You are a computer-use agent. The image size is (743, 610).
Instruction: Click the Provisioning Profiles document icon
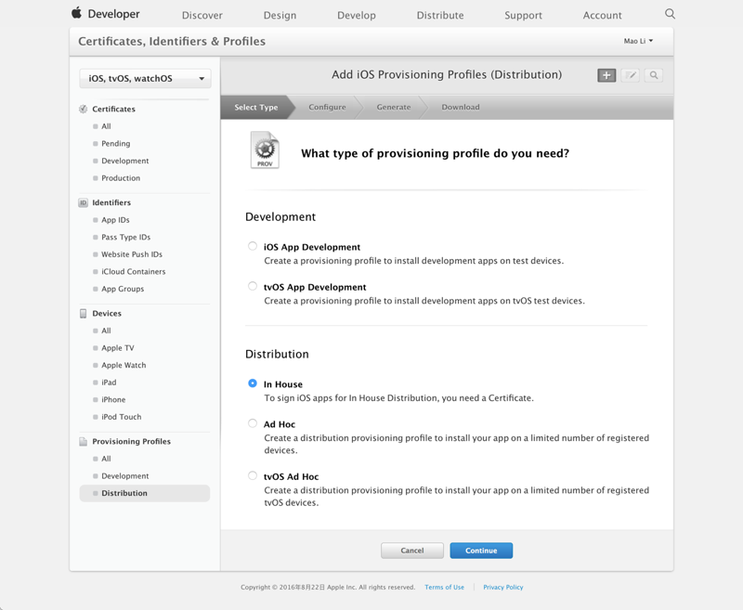[83, 441]
